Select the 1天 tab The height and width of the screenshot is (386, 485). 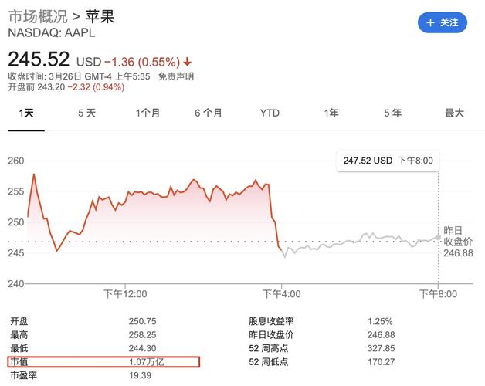pyautogui.click(x=25, y=113)
